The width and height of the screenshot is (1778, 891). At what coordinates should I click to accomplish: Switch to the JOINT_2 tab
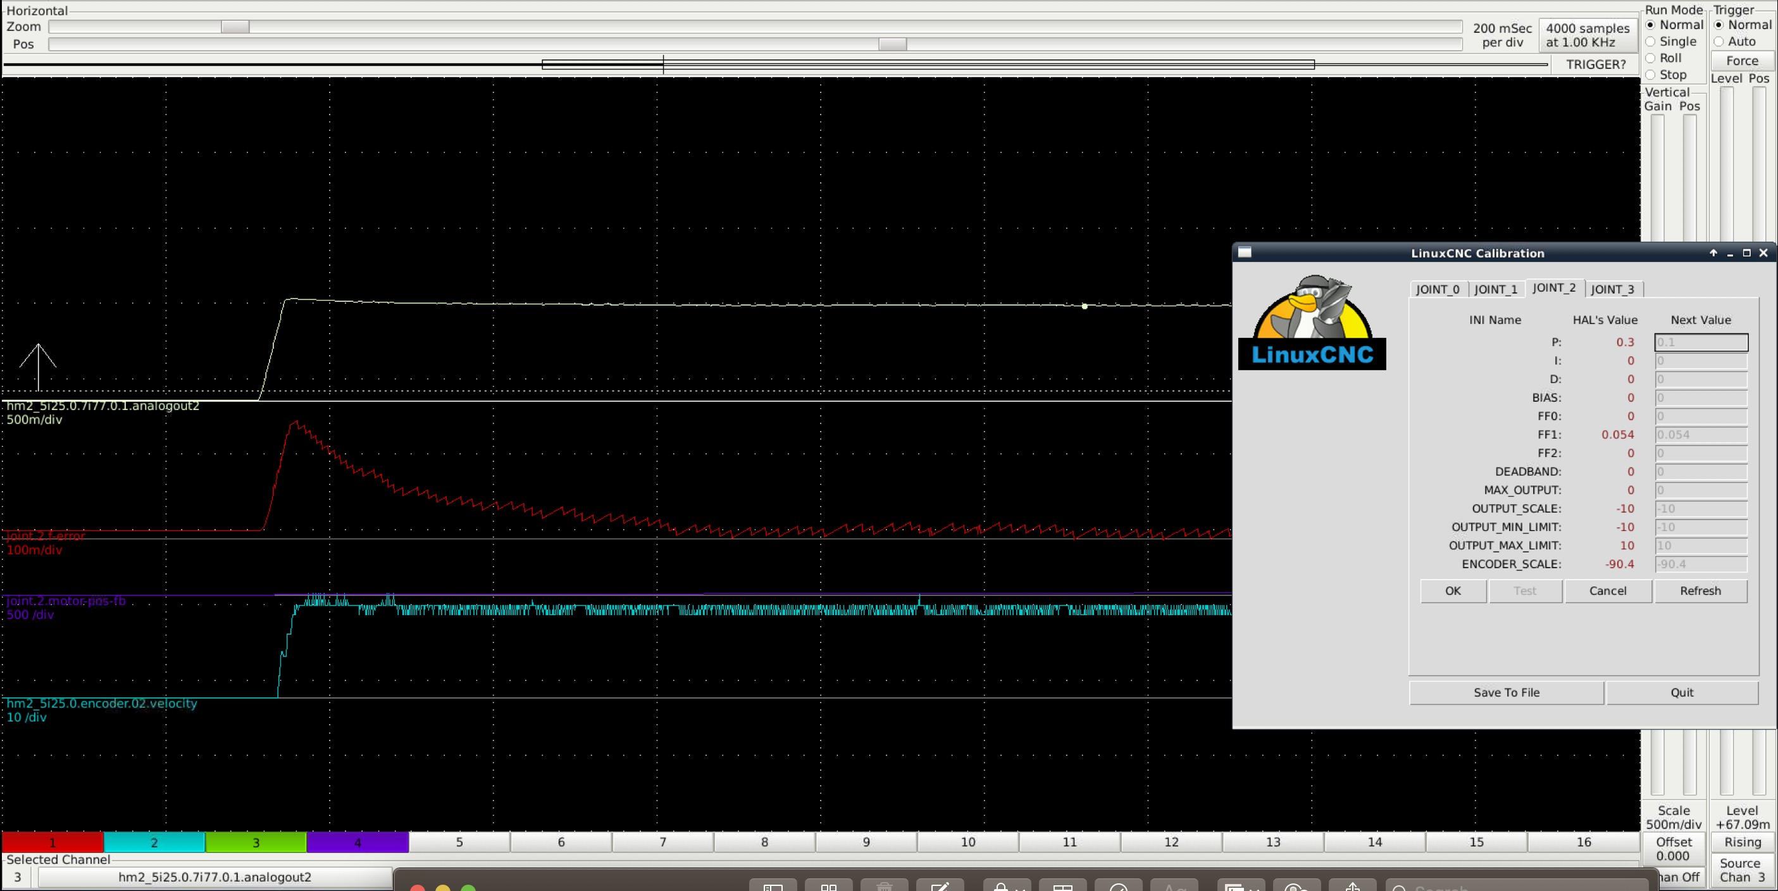click(1553, 288)
